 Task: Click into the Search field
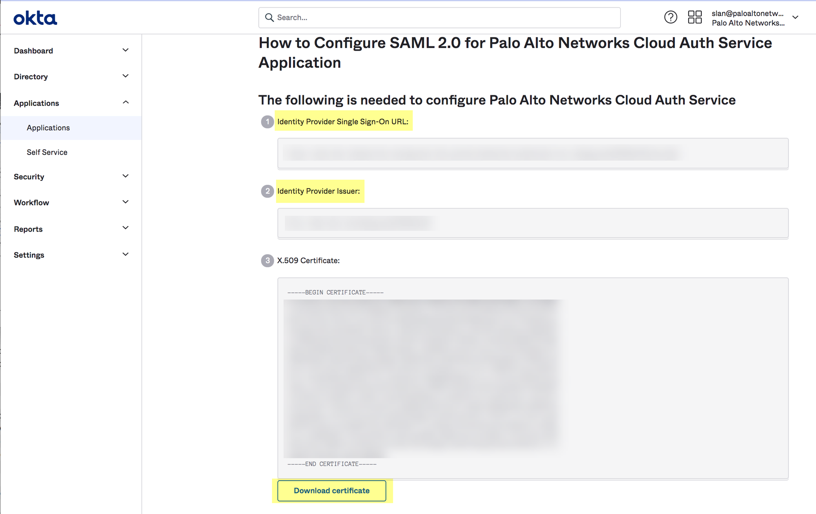click(x=439, y=17)
